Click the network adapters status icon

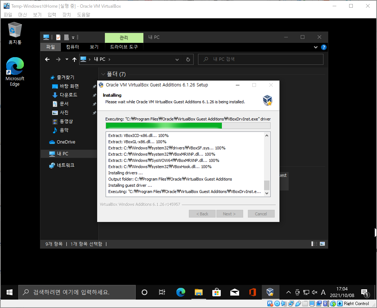click(291, 304)
